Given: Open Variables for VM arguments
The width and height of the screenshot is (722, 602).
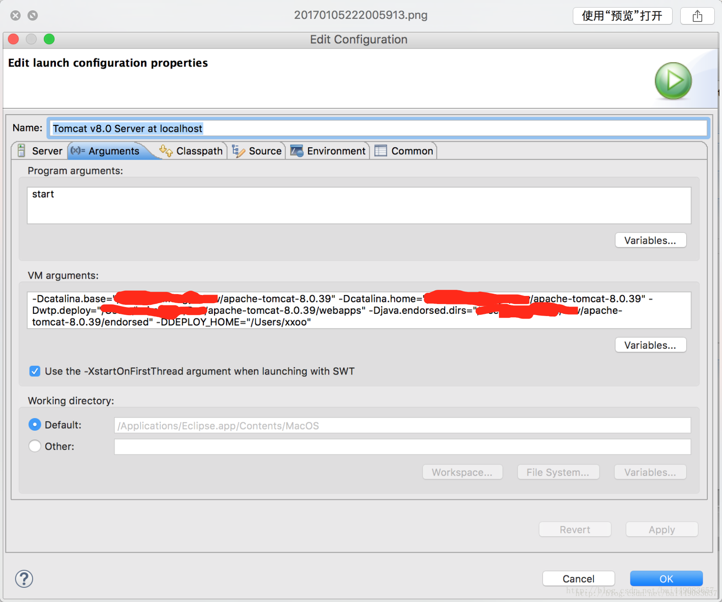Looking at the screenshot, I should 650,345.
